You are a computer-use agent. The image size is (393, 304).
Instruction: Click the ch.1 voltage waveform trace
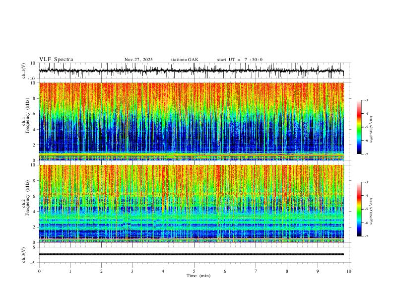pyautogui.click(x=192, y=71)
